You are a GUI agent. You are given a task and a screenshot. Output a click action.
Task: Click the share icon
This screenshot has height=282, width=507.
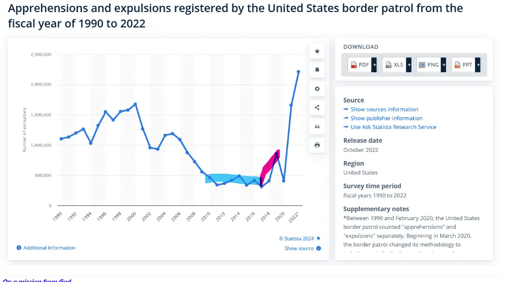tap(317, 108)
